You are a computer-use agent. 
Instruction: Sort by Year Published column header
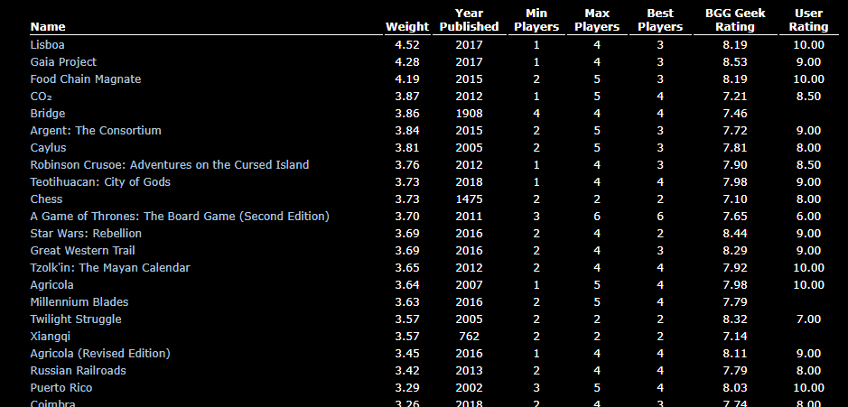[469, 20]
